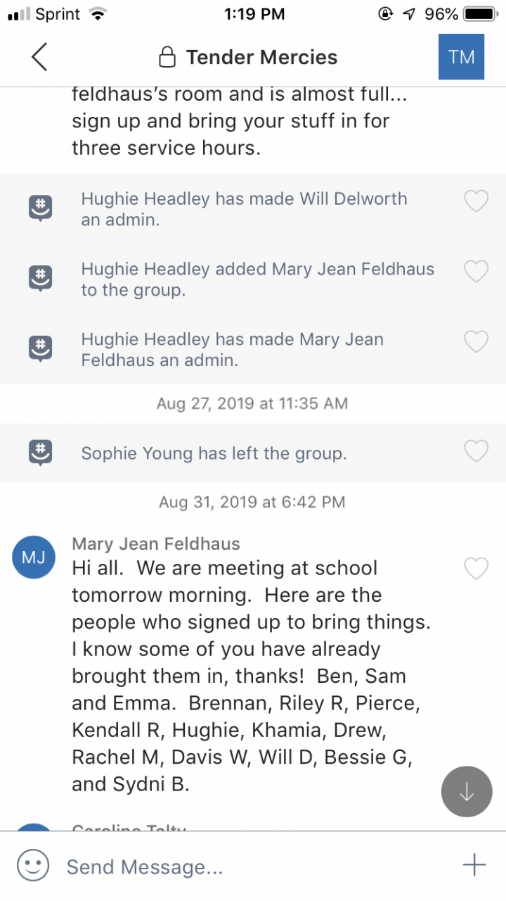This screenshot has height=901, width=506.
Task: Like the Sophie Young left group notice
Action: point(476,451)
